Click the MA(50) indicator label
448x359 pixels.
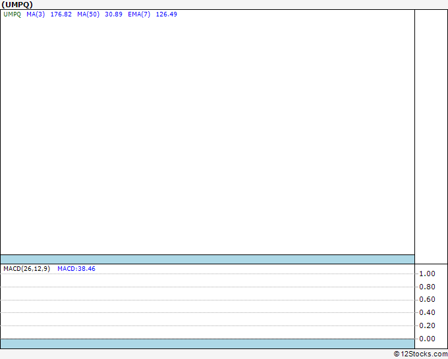[x=88, y=14]
